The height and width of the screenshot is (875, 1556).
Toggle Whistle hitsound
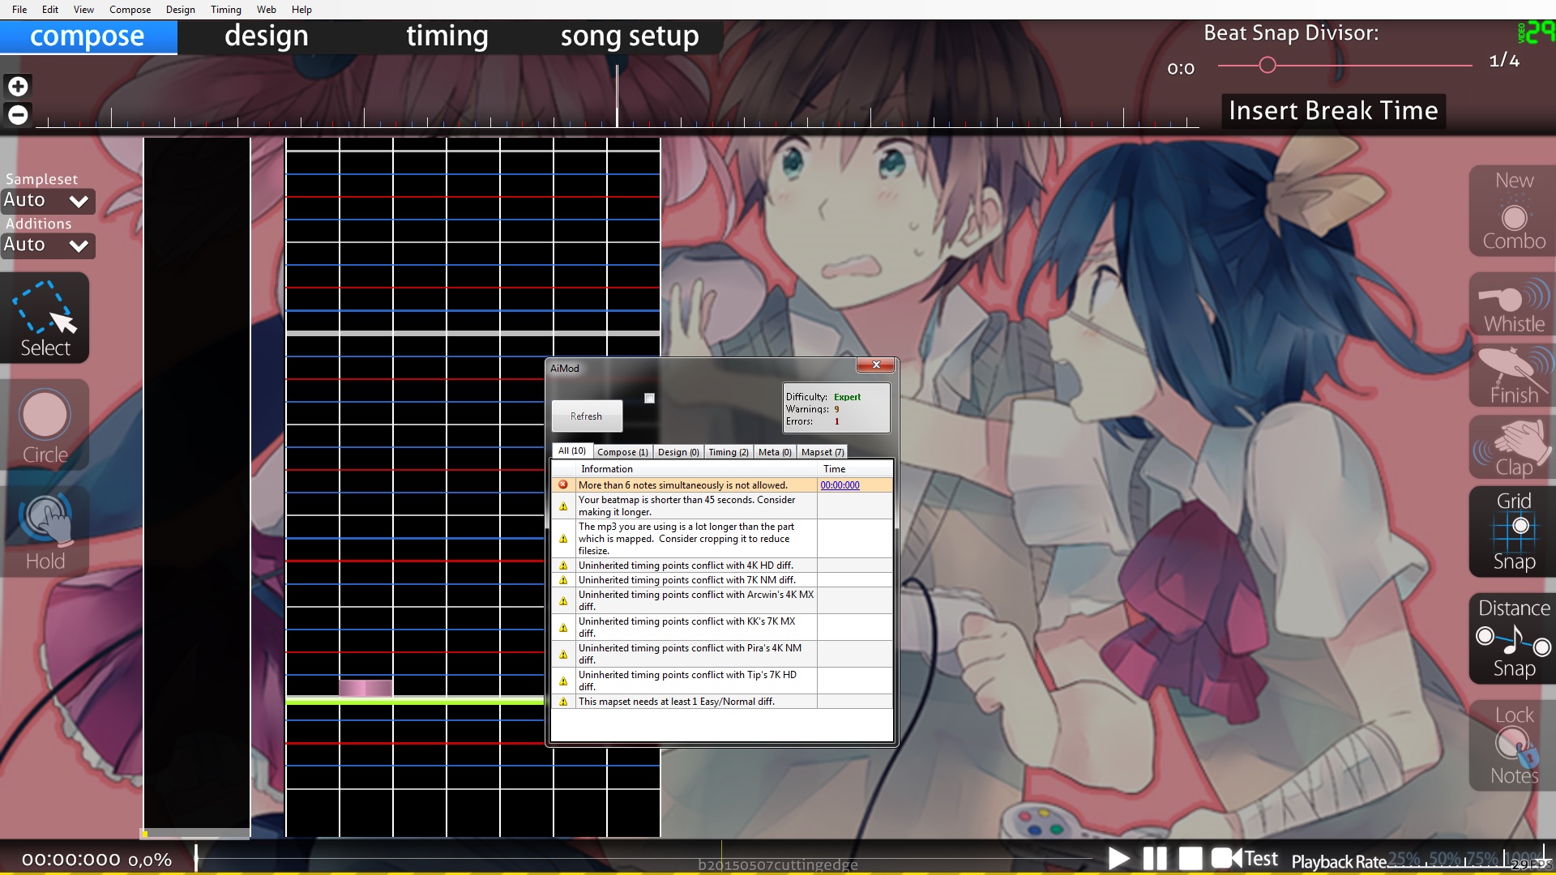point(1513,305)
